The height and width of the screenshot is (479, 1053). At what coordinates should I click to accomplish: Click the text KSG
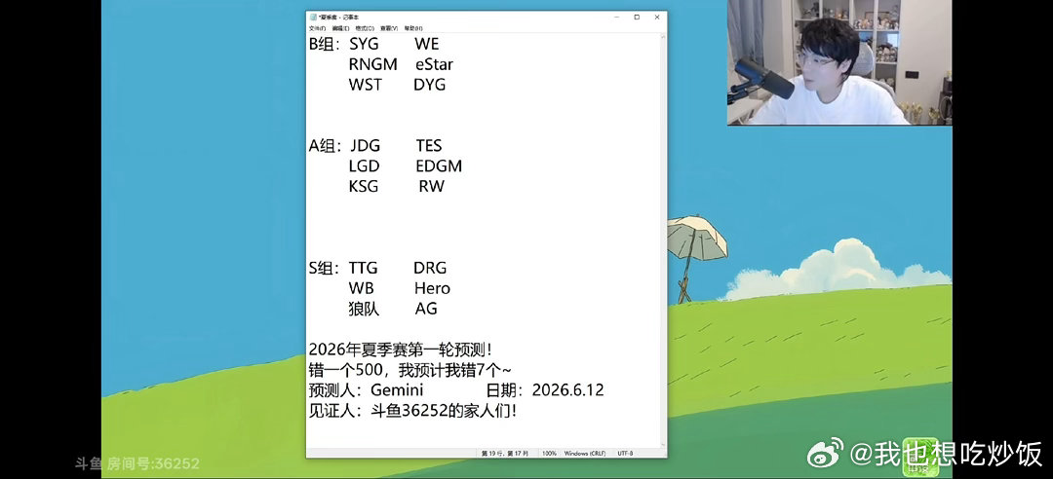click(x=364, y=186)
